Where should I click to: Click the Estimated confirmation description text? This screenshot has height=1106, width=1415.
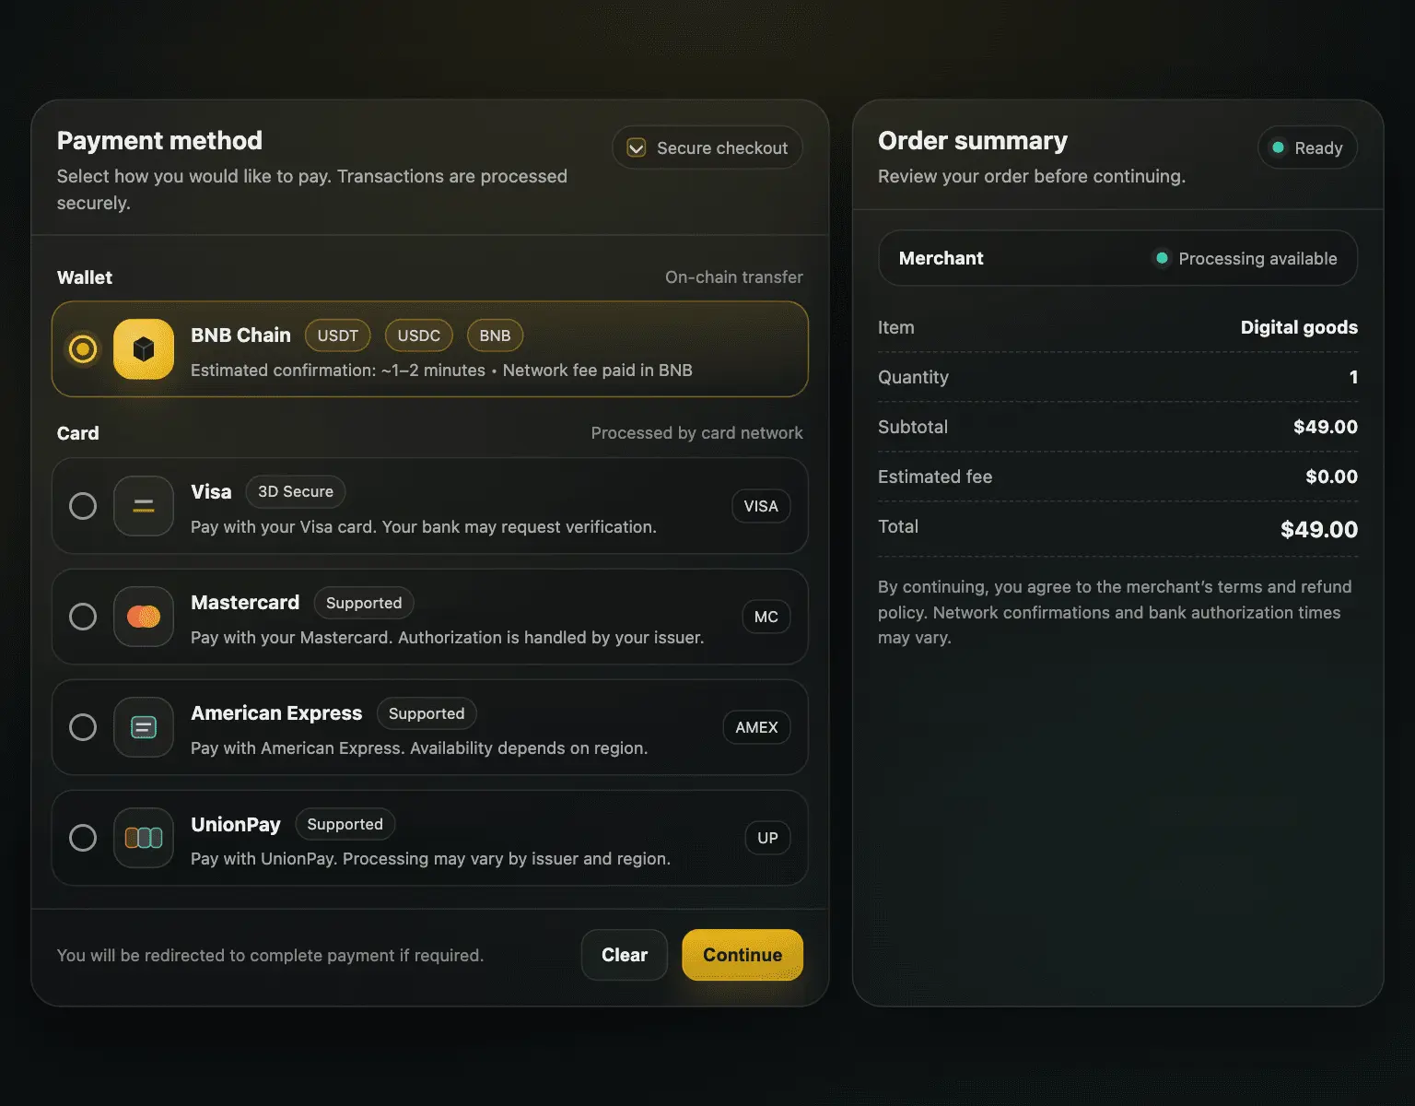click(x=441, y=371)
